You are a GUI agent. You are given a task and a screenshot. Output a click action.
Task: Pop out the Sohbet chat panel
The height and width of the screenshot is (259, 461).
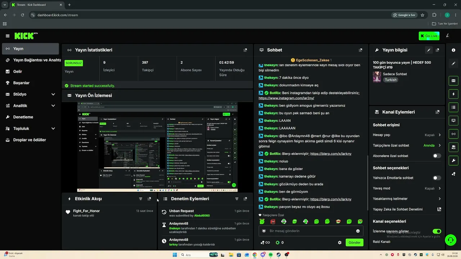[361, 50]
